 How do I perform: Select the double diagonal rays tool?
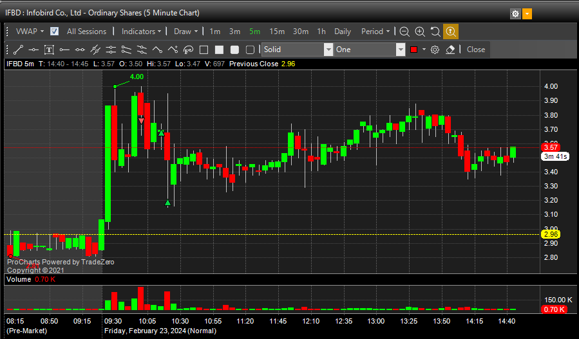pyautogui.click(x=126, y=50)
